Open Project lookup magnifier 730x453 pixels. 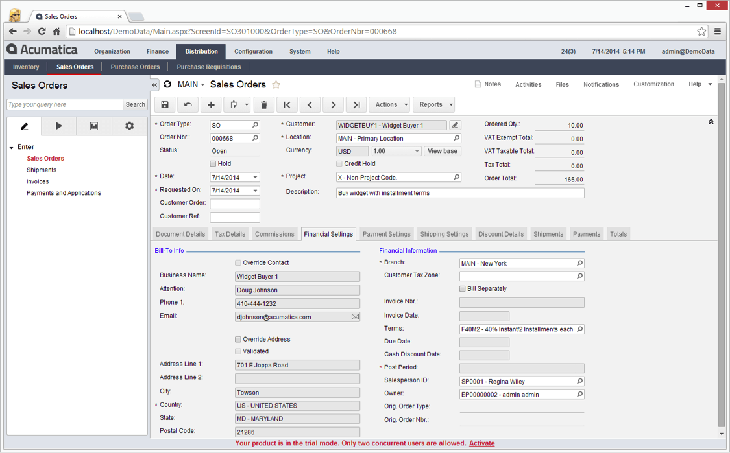coord(457,177)
